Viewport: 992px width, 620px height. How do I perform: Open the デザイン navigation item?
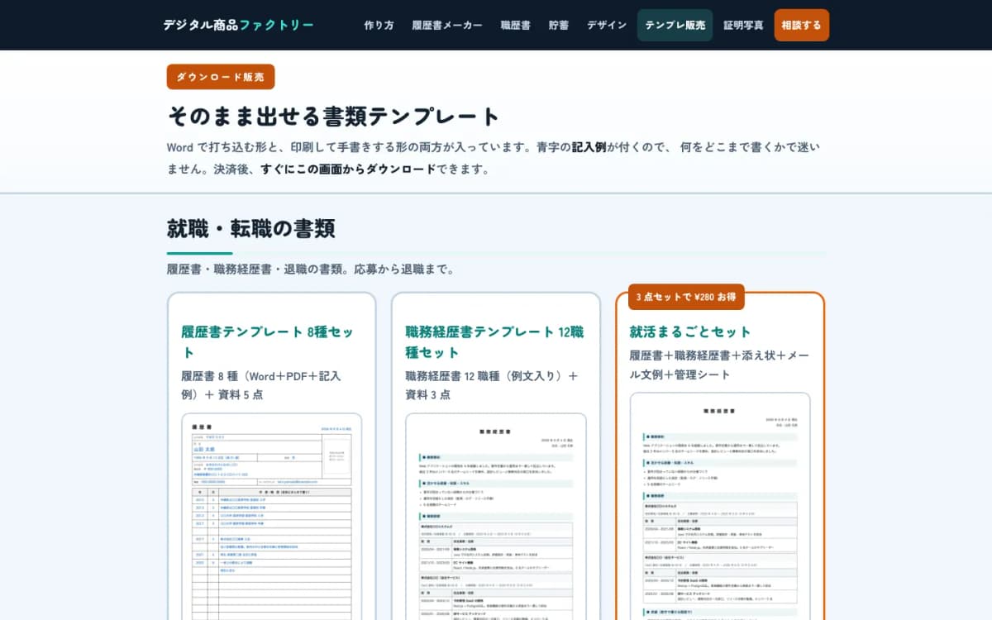click(x=607, y=25)
